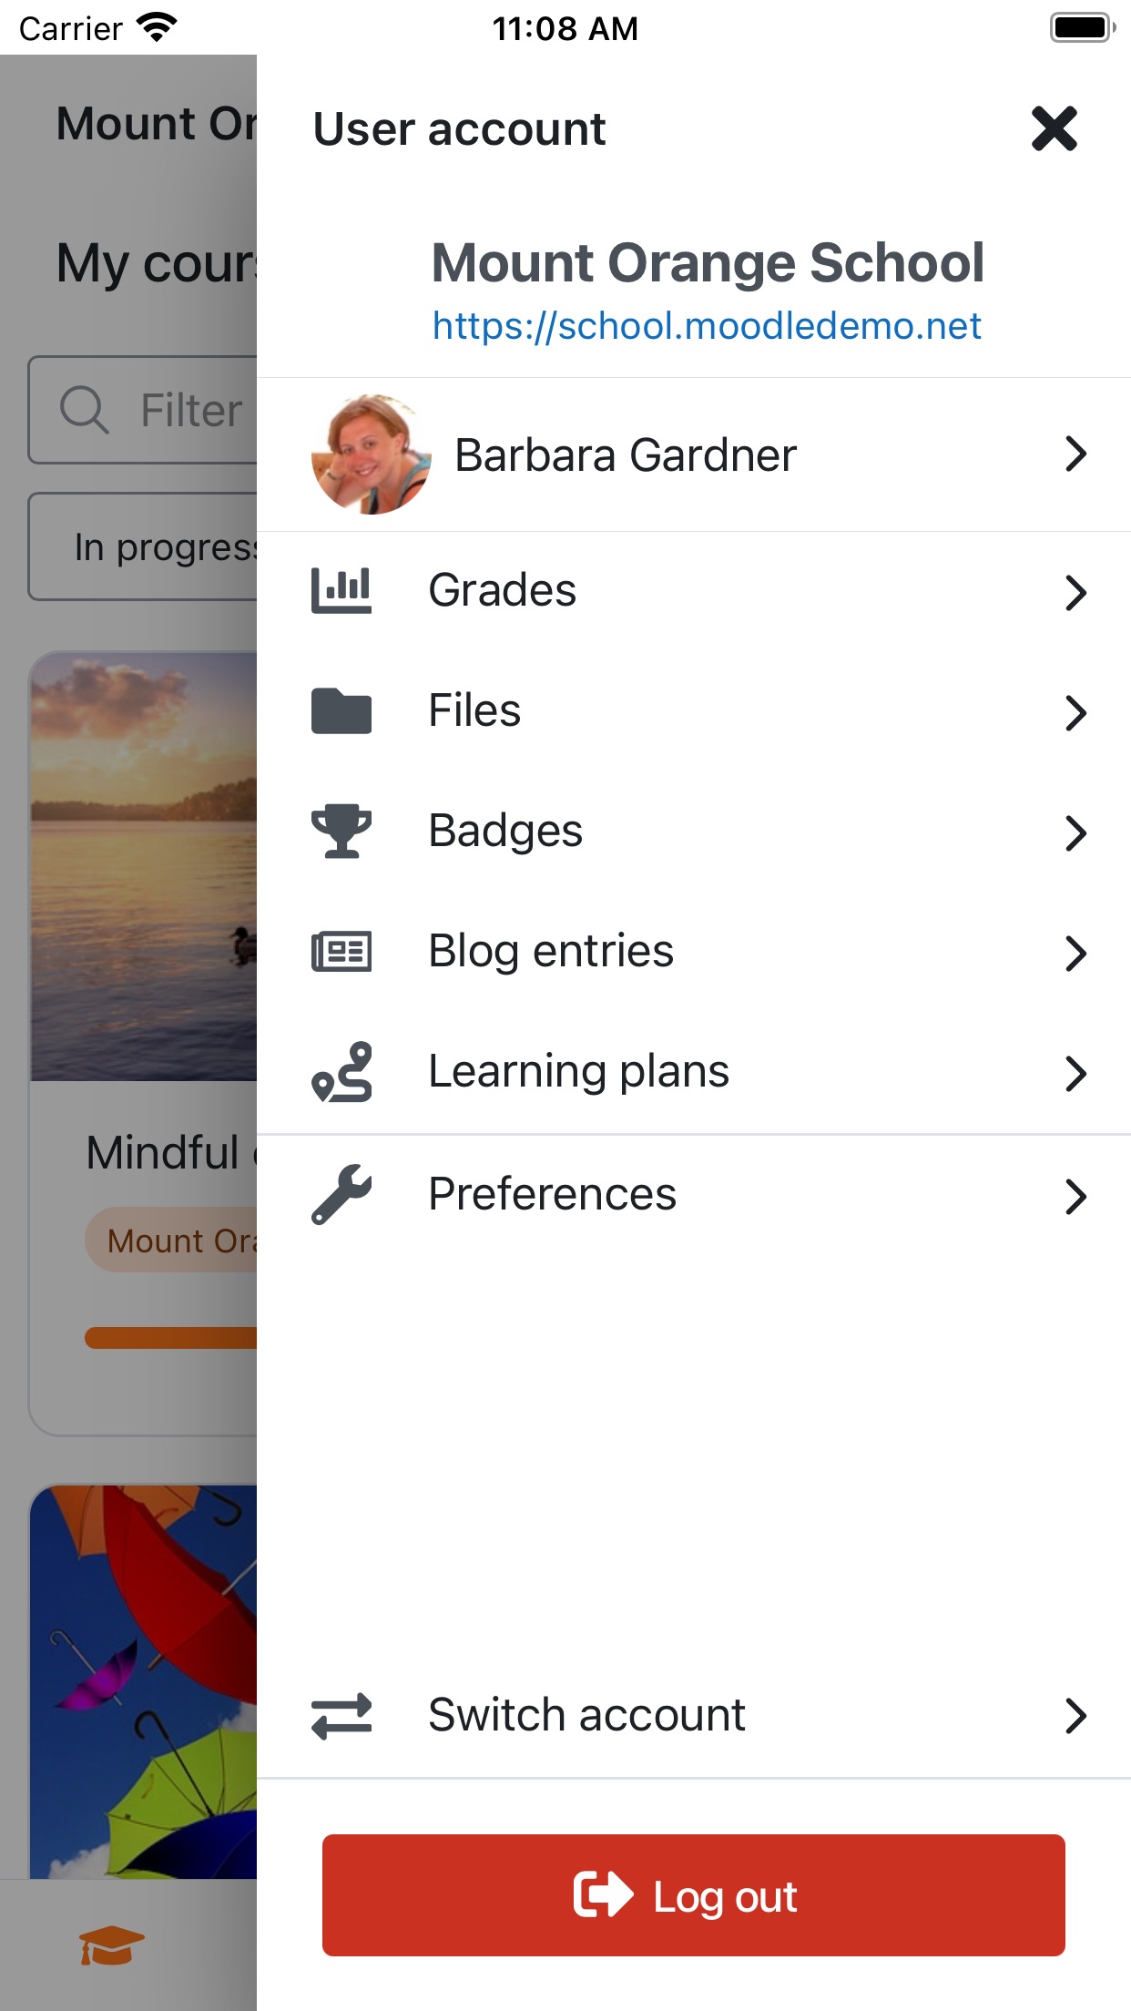Screen dimensions: 1131x2011
Task: Click the Learning plans route icon
Action: 341,1072
